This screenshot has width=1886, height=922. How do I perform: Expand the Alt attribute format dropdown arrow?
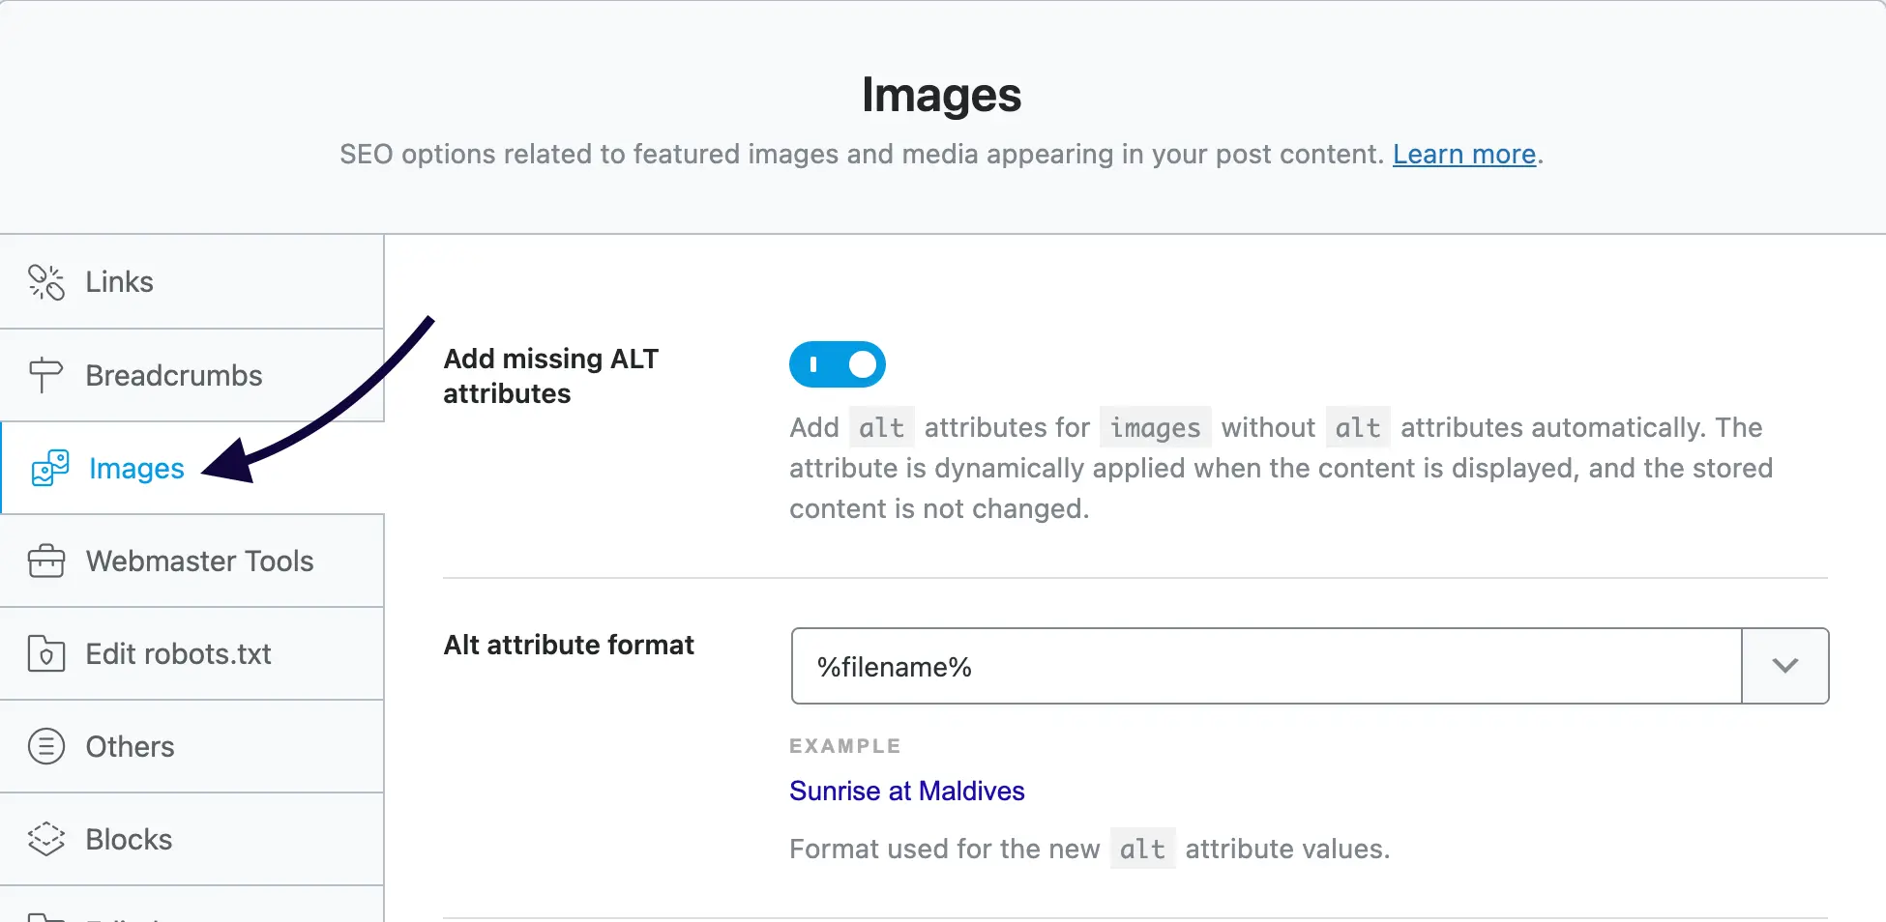point(1784,666)
